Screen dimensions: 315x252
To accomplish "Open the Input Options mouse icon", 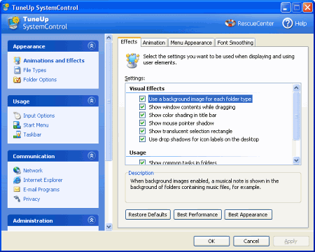I will click(17, 115).
